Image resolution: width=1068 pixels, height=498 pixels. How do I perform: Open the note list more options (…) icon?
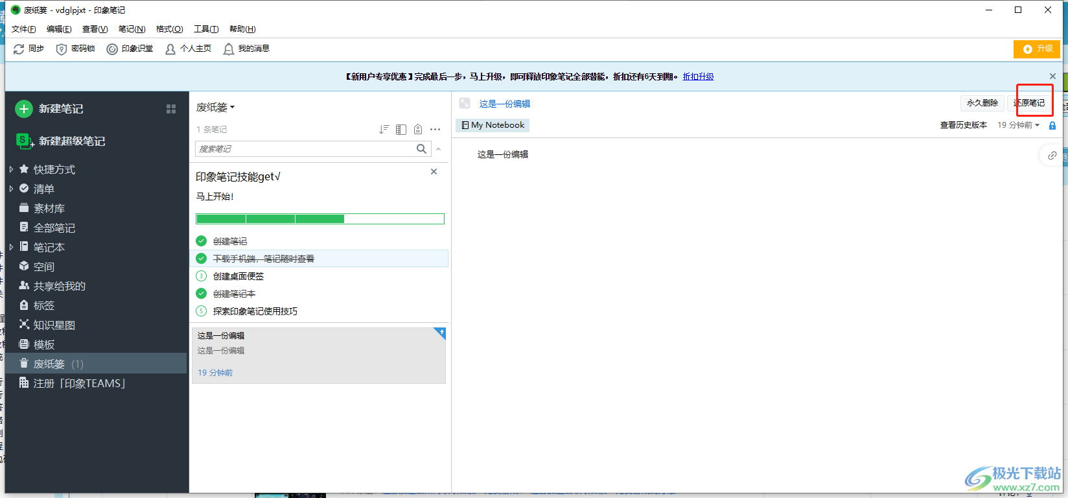tap(435, 130)
